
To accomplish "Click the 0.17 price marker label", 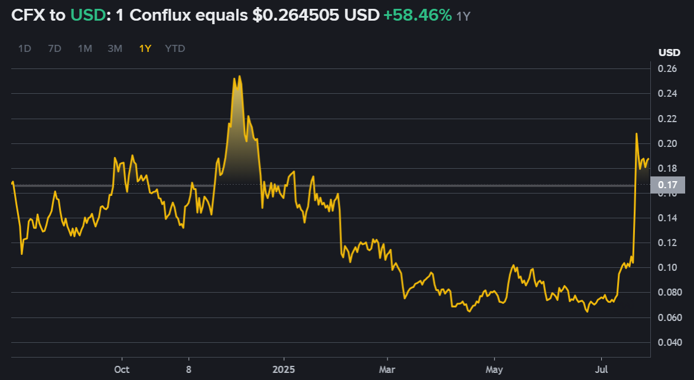I will 667,185.
